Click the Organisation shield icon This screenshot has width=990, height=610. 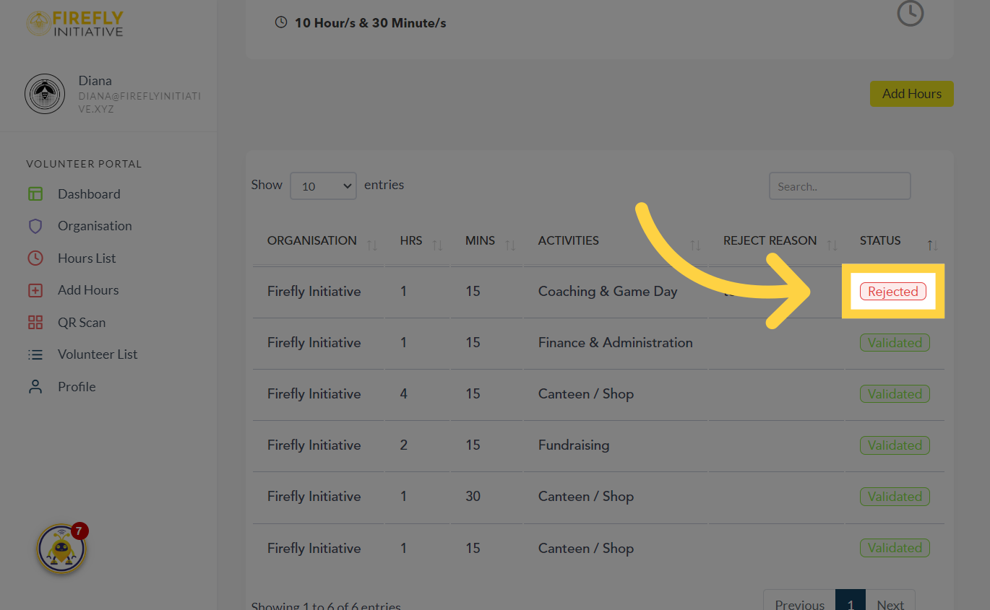tap(35, 225)
